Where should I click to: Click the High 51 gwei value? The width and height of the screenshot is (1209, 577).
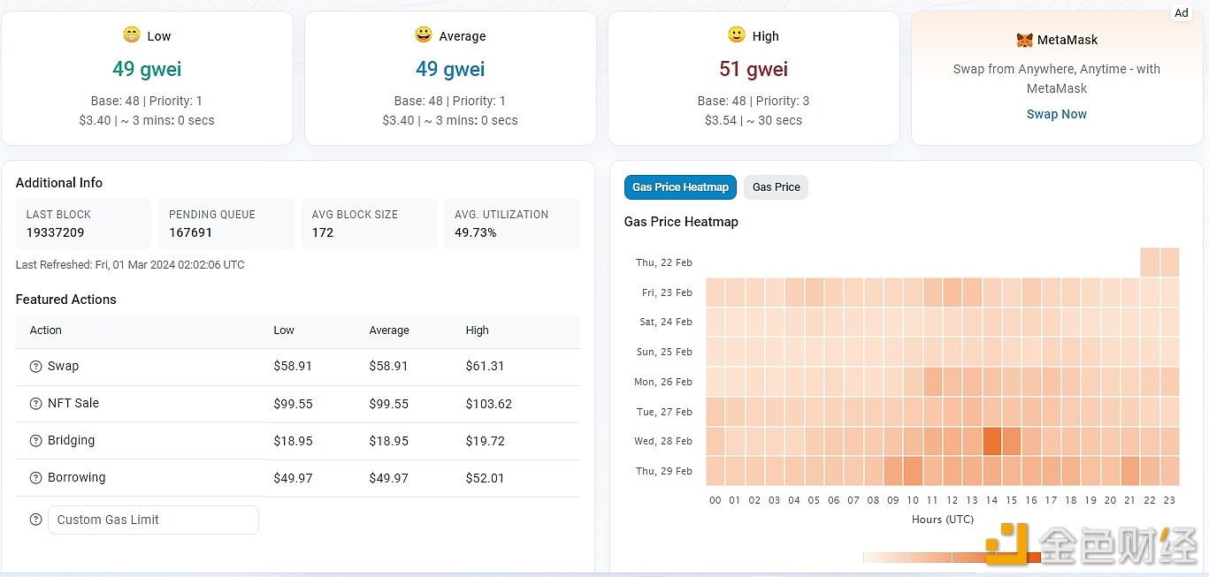pyautogui.click(x=754, y=69)
